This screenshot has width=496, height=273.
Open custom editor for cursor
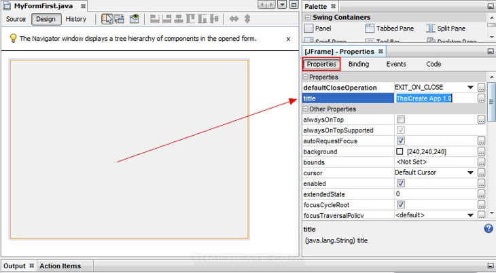(481, 172)
